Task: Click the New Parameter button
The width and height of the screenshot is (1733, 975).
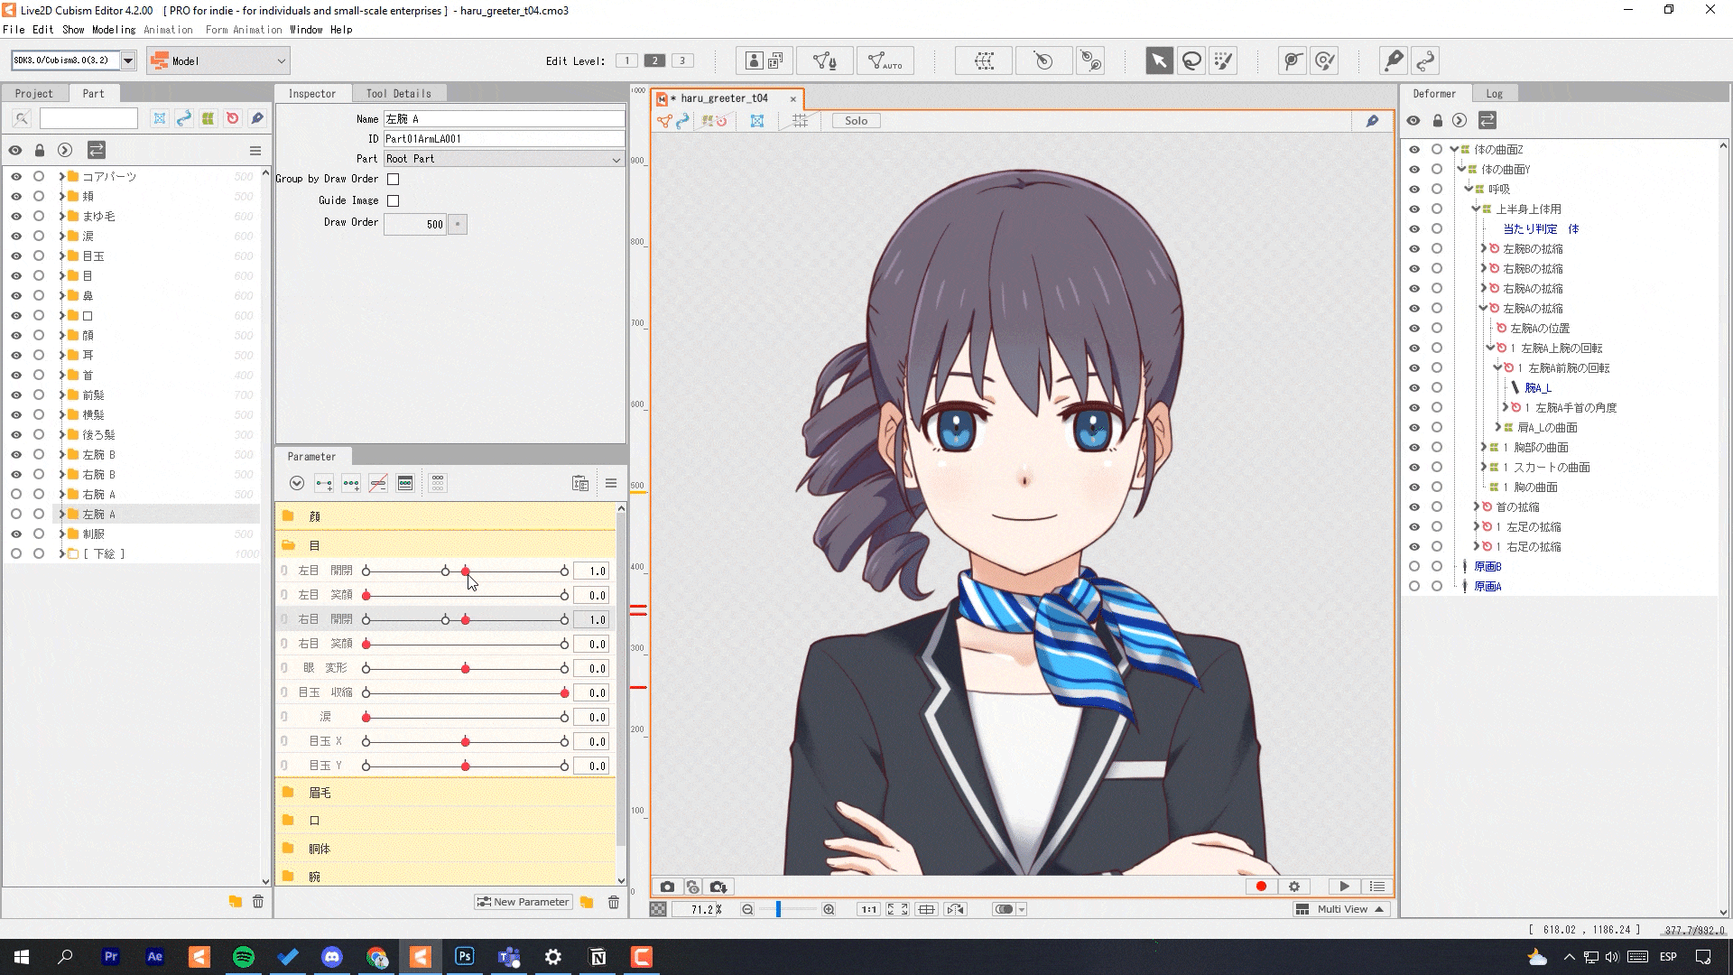Action: pyautogui.click(x=524, y=902)
